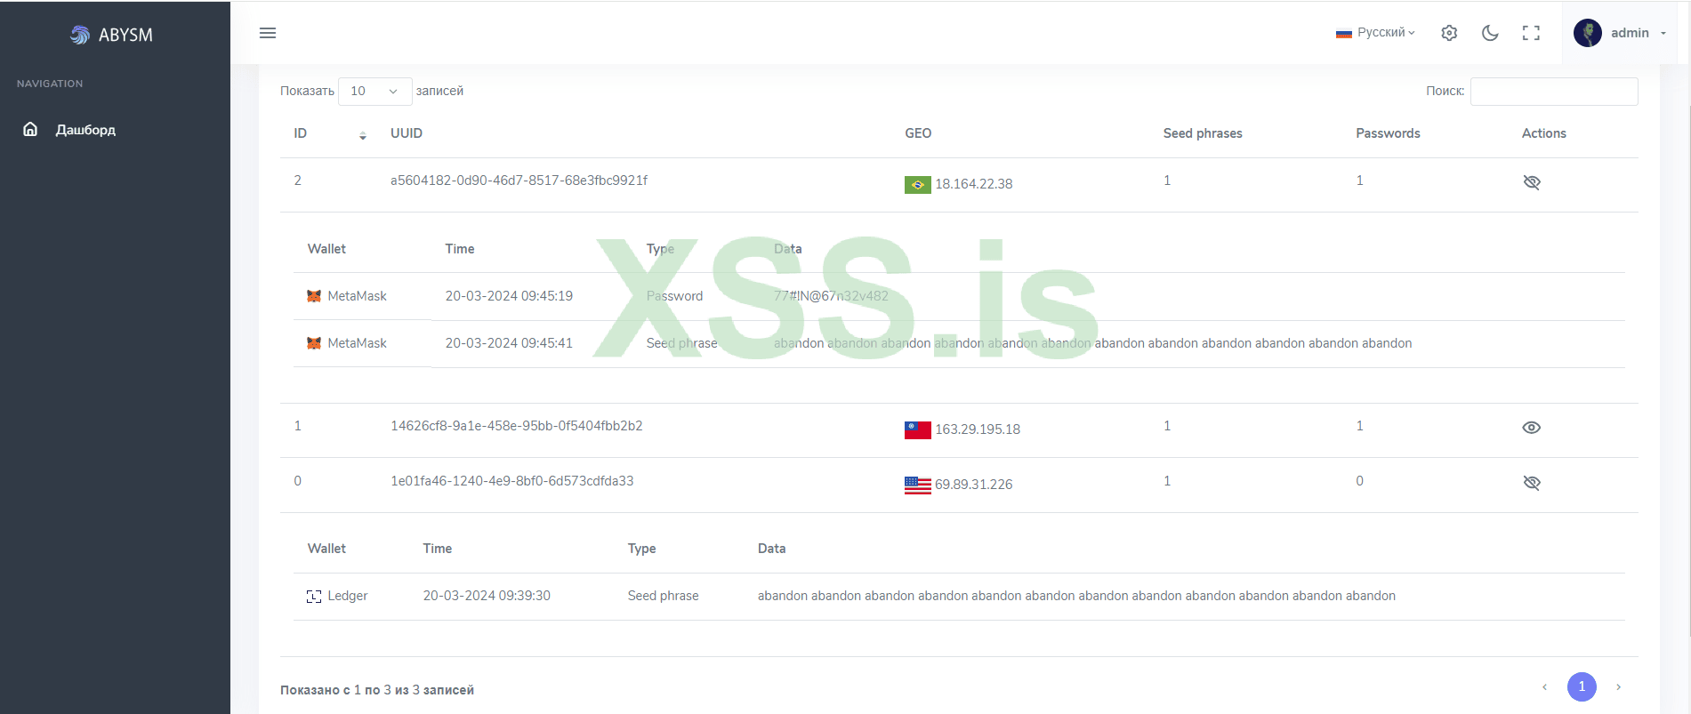
Task: Click the Seed phrases column header
Action: (1203, 133)
